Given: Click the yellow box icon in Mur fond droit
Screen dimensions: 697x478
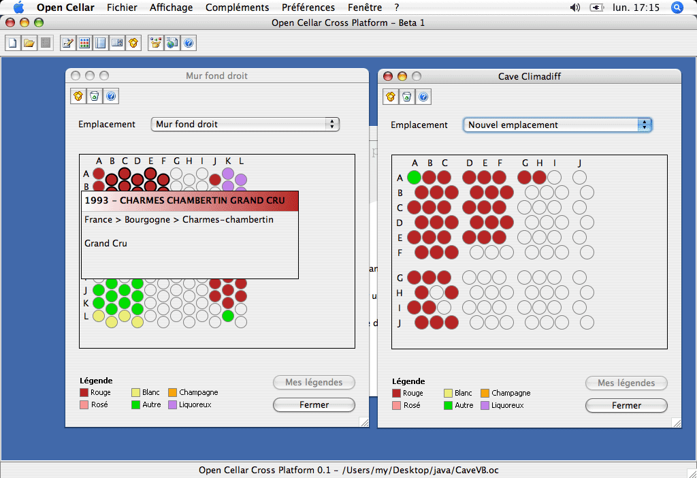Looking at the screenshot, I should tap(78, 96).
